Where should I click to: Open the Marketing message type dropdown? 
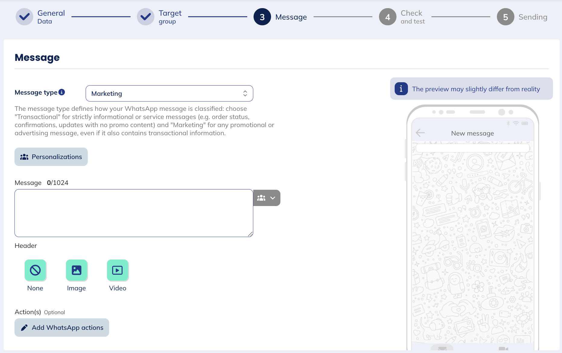[169, 93]
